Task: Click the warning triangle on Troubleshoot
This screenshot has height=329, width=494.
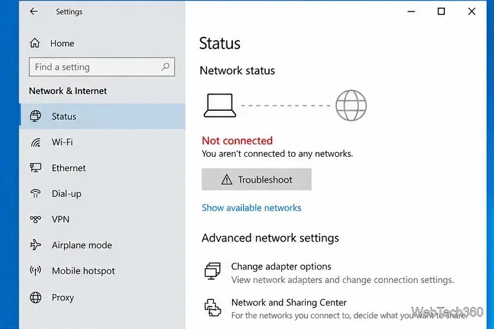Action: (x=226, y=179)
